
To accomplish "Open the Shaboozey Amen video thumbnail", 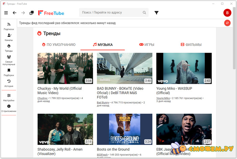I will [x=65, y=129].
